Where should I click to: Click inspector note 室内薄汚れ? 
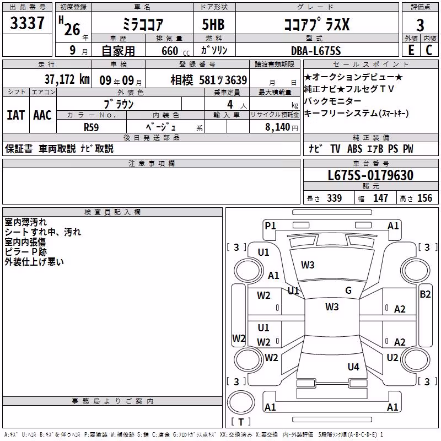(25, 222)
